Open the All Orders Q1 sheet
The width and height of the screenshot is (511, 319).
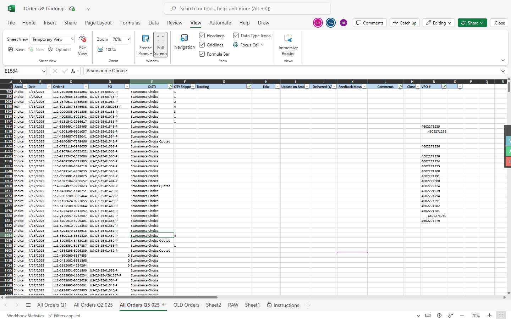pyautogui.click(x=52, y=305)
